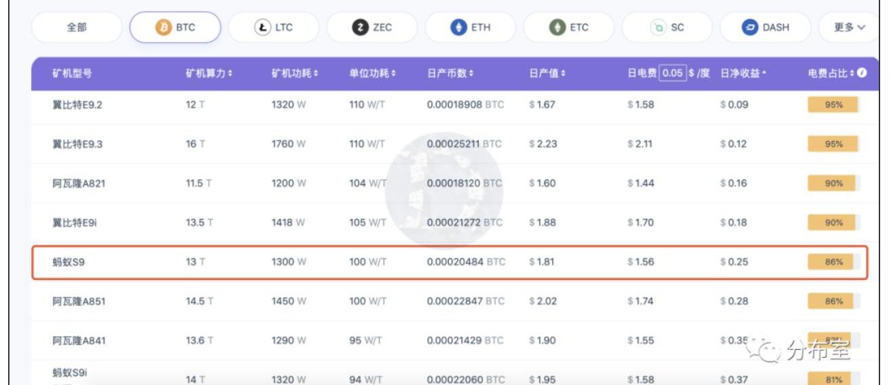
Task: Click the Ethereum Classic green icon
Action: click(557, 28)
